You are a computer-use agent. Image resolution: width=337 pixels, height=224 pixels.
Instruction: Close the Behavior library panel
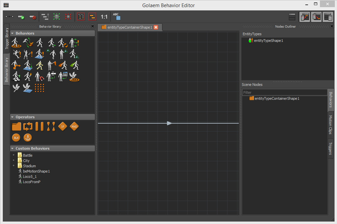tap(93, 26)
